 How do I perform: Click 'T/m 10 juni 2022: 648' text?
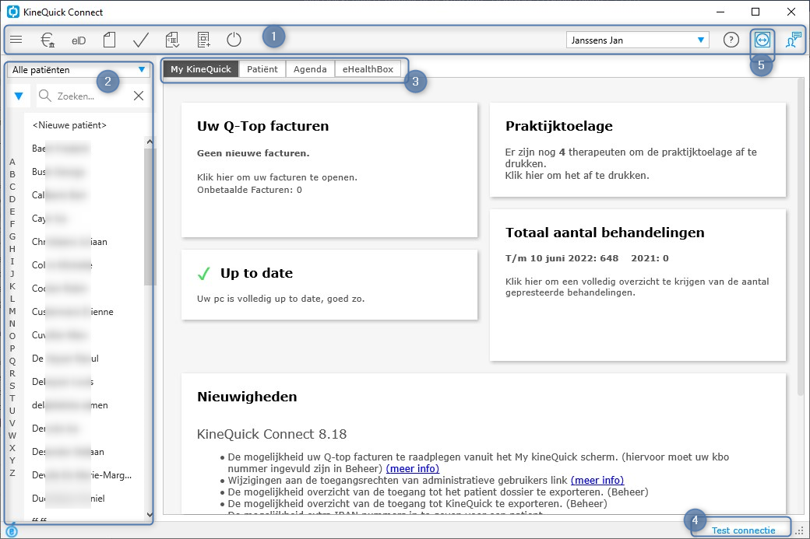pyautogui.click(x=562, y=258)
